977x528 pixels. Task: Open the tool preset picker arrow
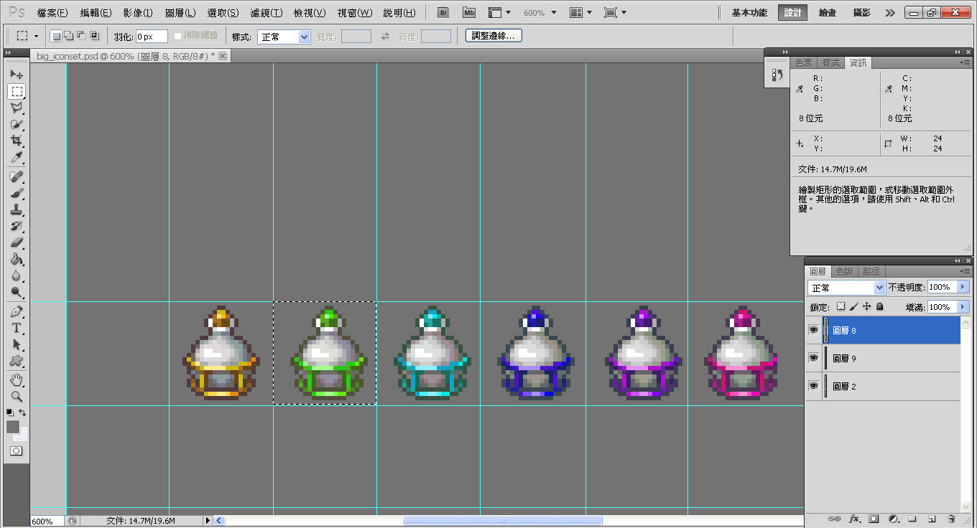click(x=36, y=36)
